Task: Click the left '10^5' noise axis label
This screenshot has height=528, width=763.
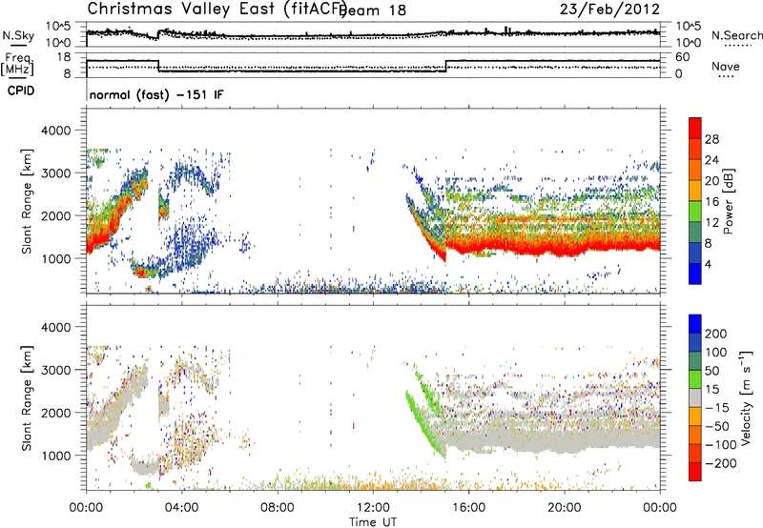Action: pos(58,27)
